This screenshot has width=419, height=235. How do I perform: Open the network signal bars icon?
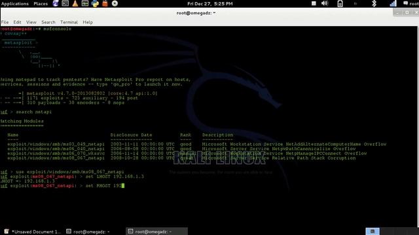click(393, 3)
